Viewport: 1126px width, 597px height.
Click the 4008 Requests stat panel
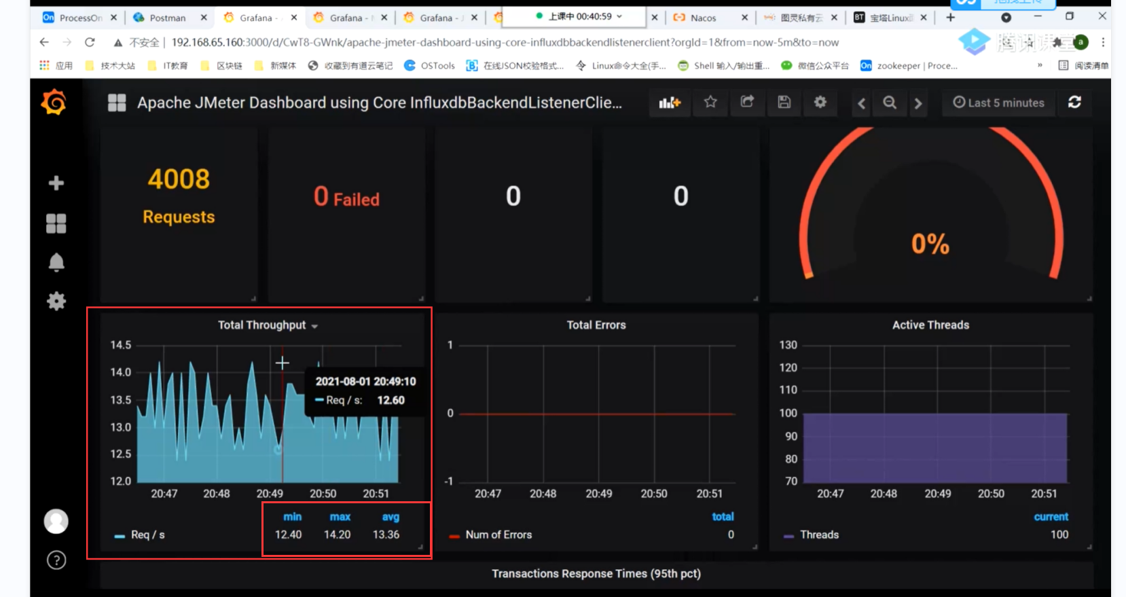pos(179,215)
